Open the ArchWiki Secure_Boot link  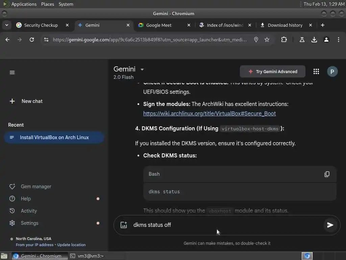point(209,113)
